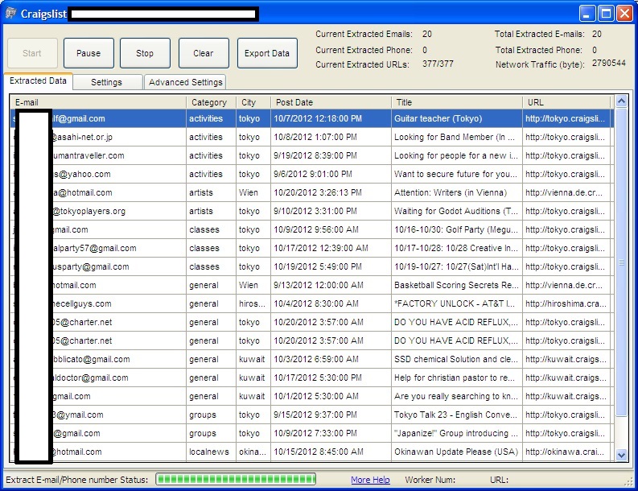Sort by the City column header
Viewport: 638px width, 491px height.
point(253,102)
